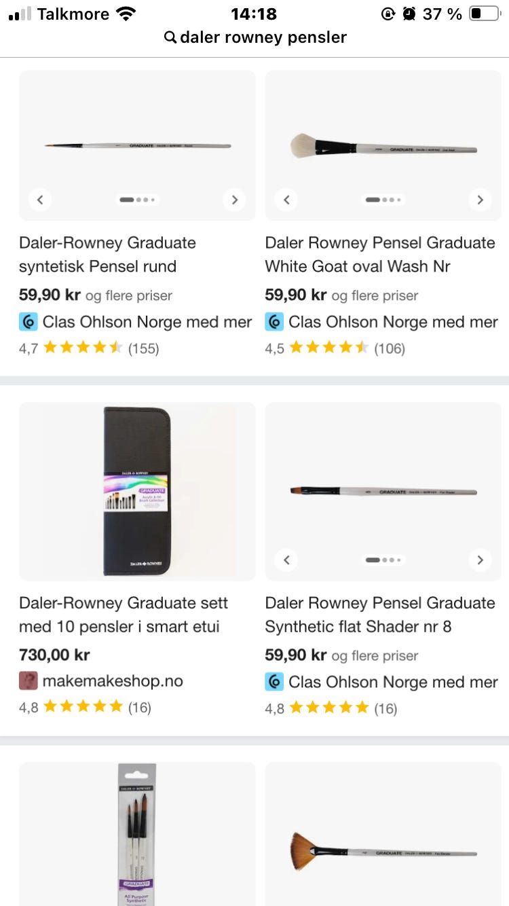Click the search field 'daler rowney pensler'

tap(263, 37)
